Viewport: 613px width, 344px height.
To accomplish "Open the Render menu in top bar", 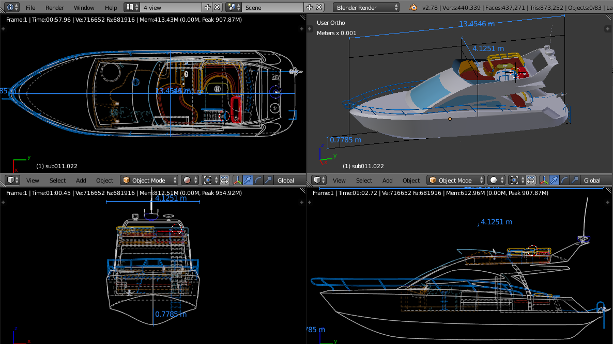I will (55, 8).
